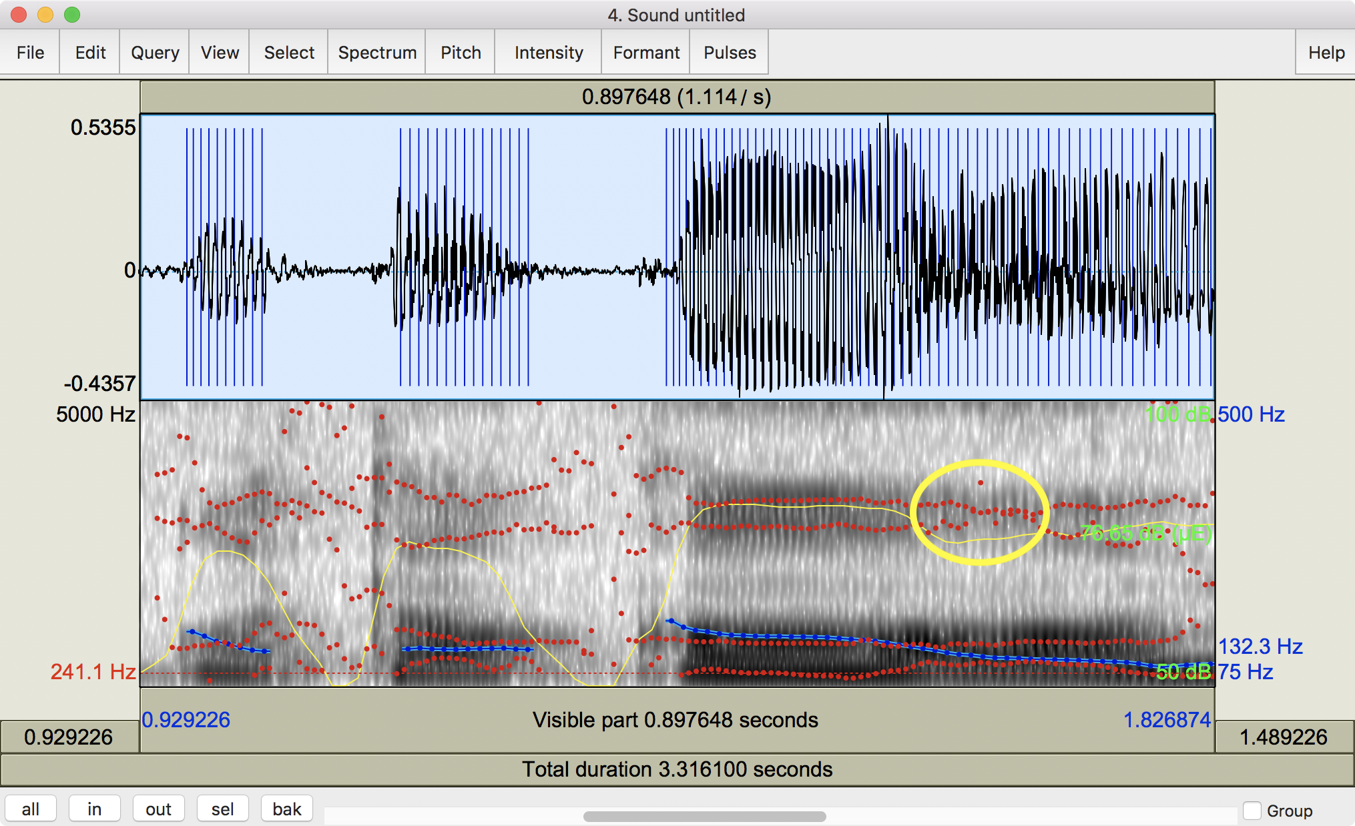Open the Edit menu
The width and height of the screenshot is (1355, 826).
(90, 52)
